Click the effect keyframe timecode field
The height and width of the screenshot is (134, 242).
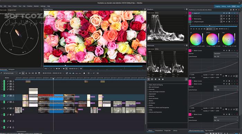(x=223, y=29)
